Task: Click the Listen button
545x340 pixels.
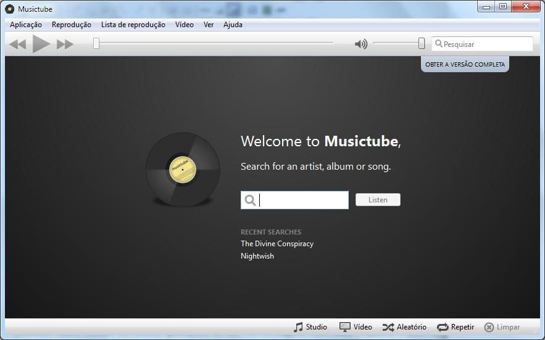Action: pyautogui.click(x=378, y=200)
